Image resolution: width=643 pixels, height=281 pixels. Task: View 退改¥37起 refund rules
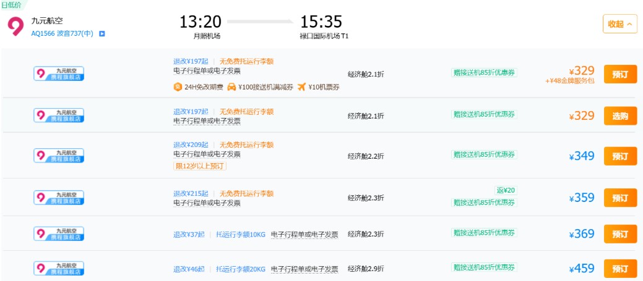click(189, 234)
